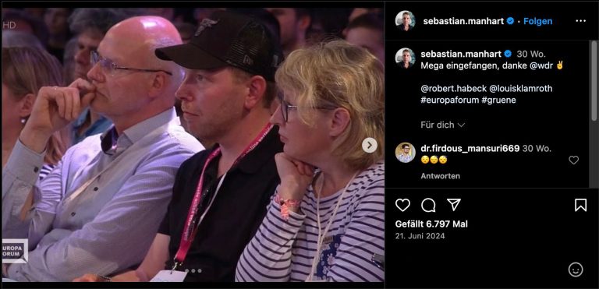
Task: Open the #gruene hashtag
Action: coord(499,100)
